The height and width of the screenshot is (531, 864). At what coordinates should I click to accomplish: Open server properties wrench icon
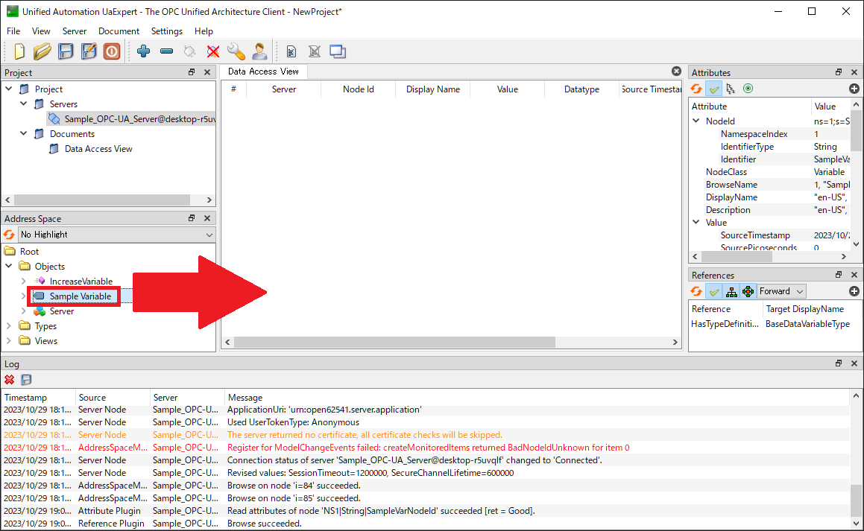(x=236, y=51)
